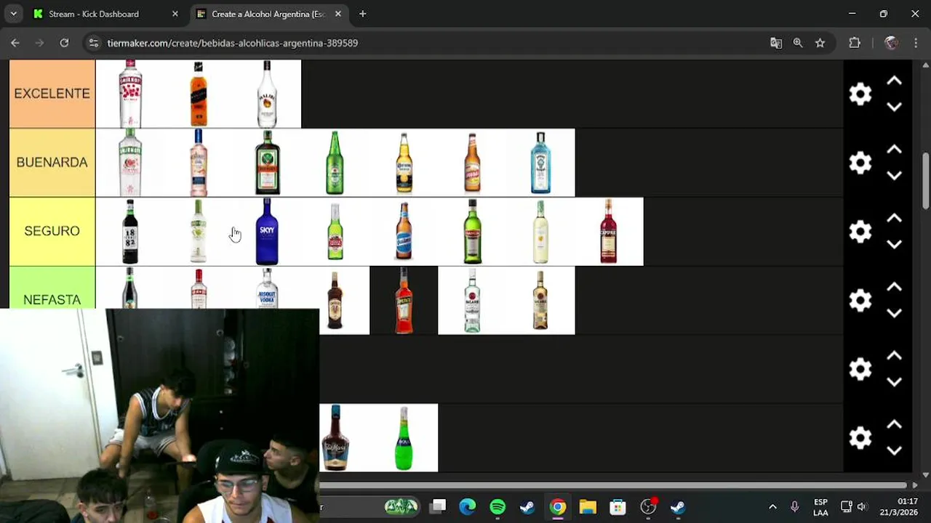The width and height of the screenshot is (931, 523).
Task: View site information icon
Action: point(93,43)
